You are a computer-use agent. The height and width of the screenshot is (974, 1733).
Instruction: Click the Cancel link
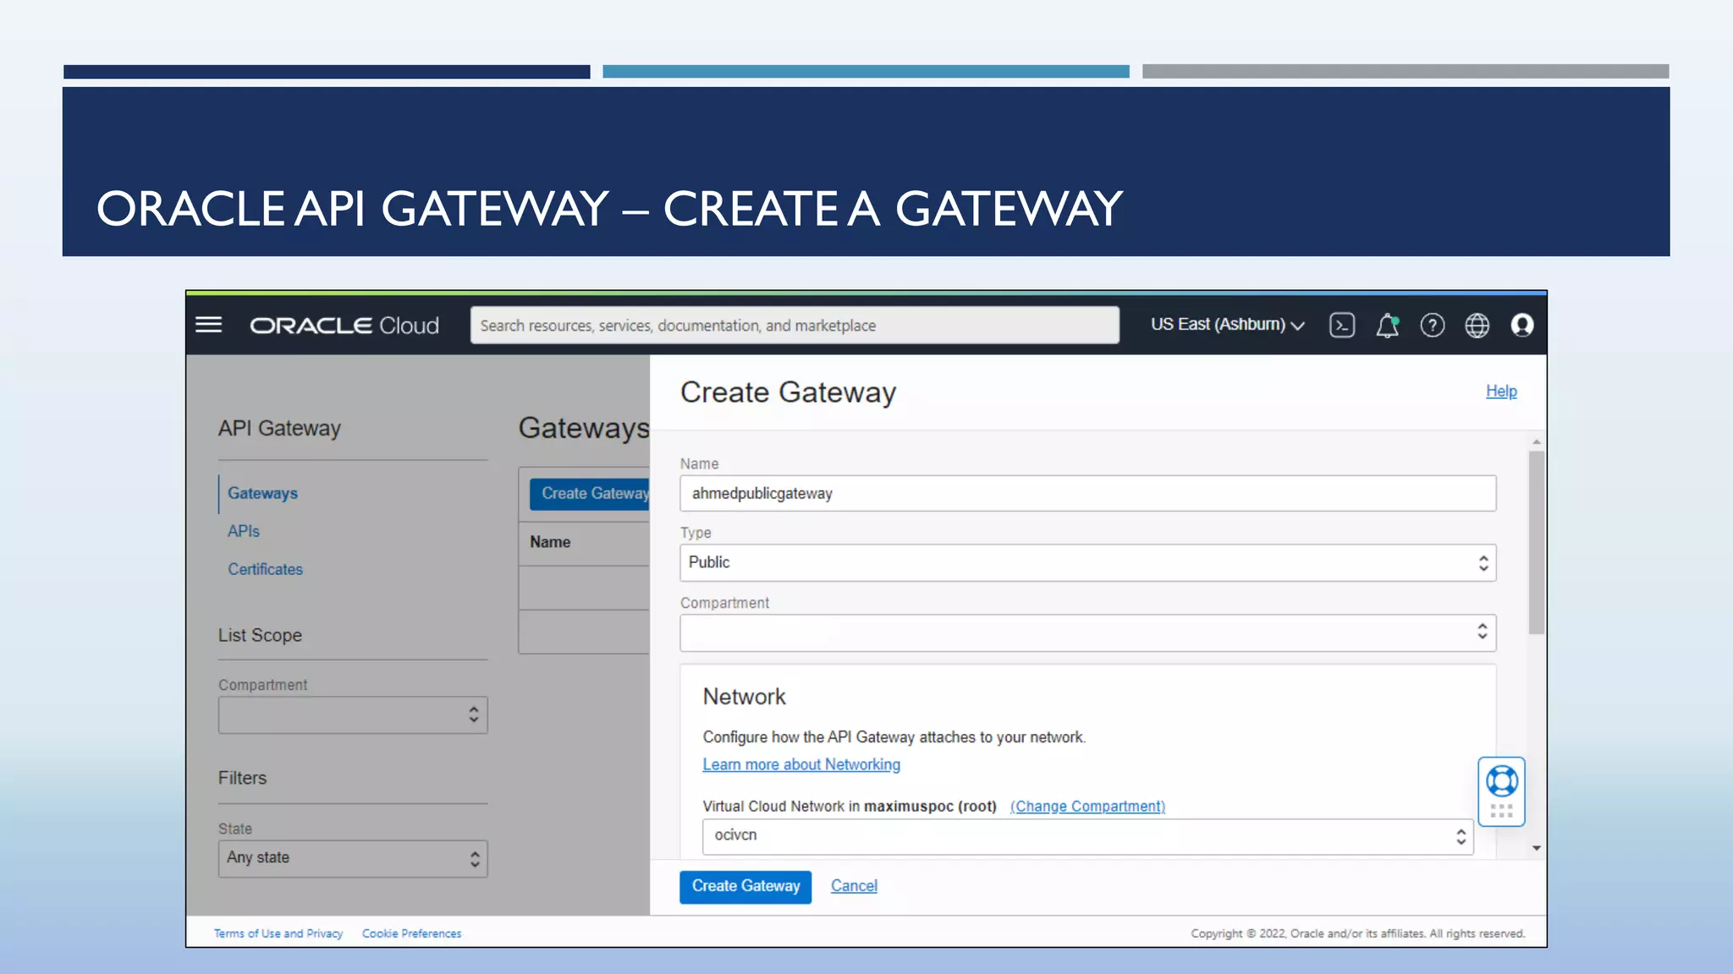pos(854,886)
